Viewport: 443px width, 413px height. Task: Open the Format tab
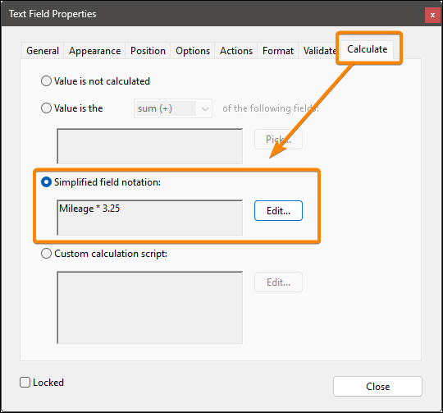click(x=278, y=51)
